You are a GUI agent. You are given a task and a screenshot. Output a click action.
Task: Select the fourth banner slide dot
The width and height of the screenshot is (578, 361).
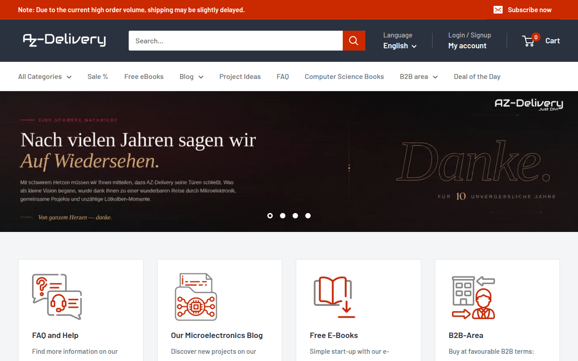pos(308,216)
